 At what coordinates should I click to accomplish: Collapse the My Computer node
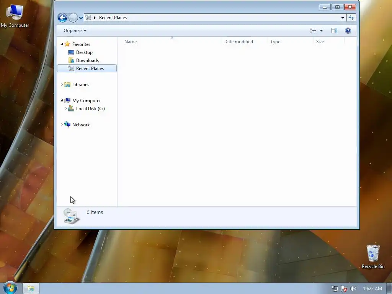click(x=62, y=101)
